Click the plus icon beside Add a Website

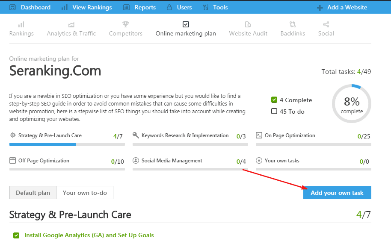(320, 8)
